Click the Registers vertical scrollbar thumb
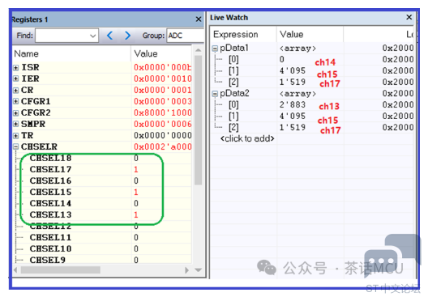Screen dimensions: 428x301 click(198, 120)
